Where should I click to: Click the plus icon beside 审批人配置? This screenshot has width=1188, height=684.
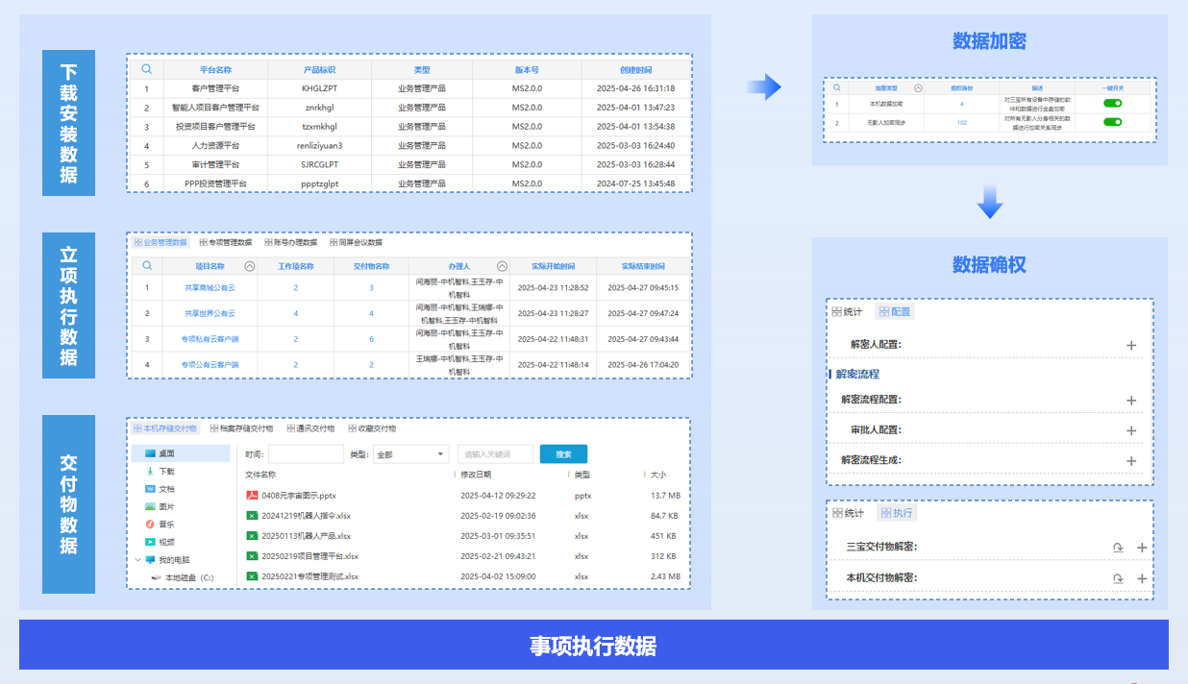click(1131, 430)
